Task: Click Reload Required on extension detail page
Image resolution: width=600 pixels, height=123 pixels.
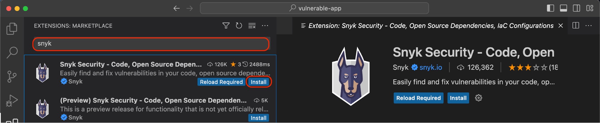Action: (x=419, y=98)
